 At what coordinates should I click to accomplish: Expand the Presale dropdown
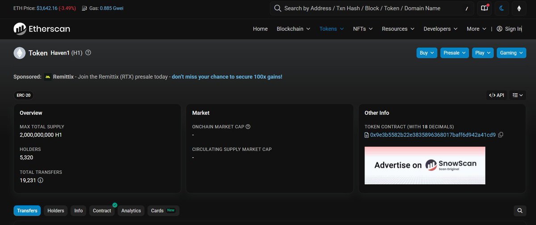454,53
